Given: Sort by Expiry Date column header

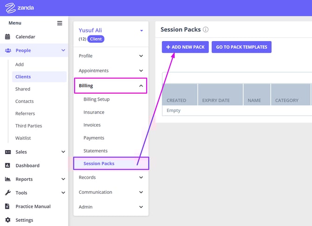Looking at the screenshot, I should point(216,100).
